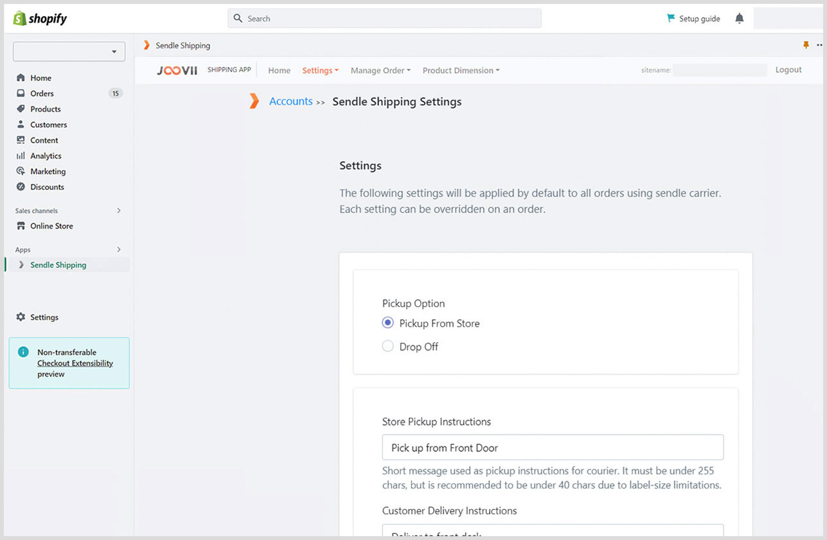Click the more options dots in app header
This screenshot has width=827, height=540.
click(820, 45)
